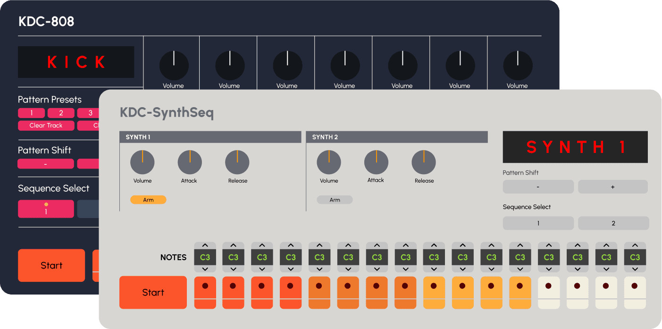Click the Synth 2 Release knob

pos(424,162)
